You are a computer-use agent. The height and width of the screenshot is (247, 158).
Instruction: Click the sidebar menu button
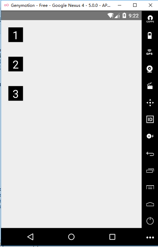pyautogui.click(x=150, y=187)
